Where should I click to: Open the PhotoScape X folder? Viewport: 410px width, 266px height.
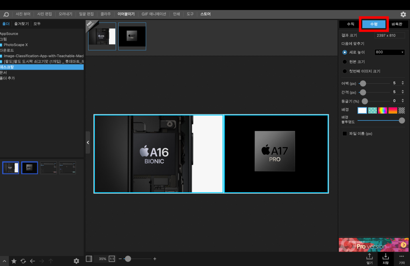click(16, 45)
